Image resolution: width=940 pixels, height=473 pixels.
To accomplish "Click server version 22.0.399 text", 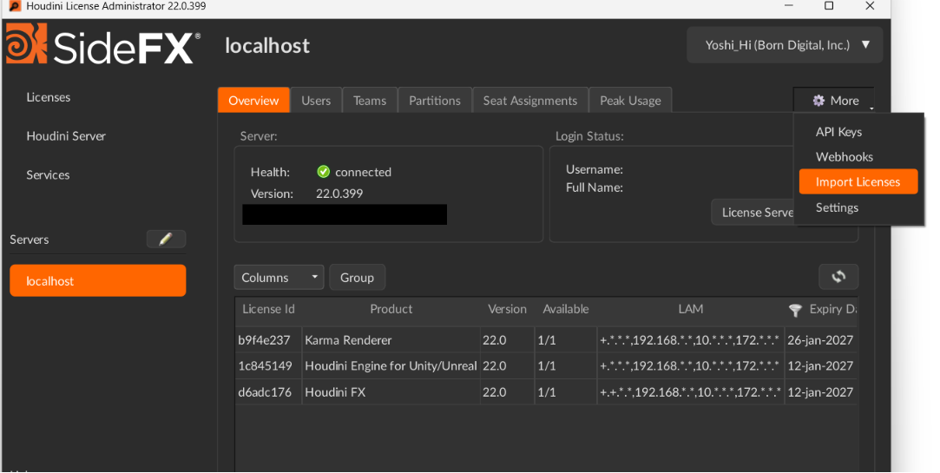I will pyautogui.click(x=339, y=194).
